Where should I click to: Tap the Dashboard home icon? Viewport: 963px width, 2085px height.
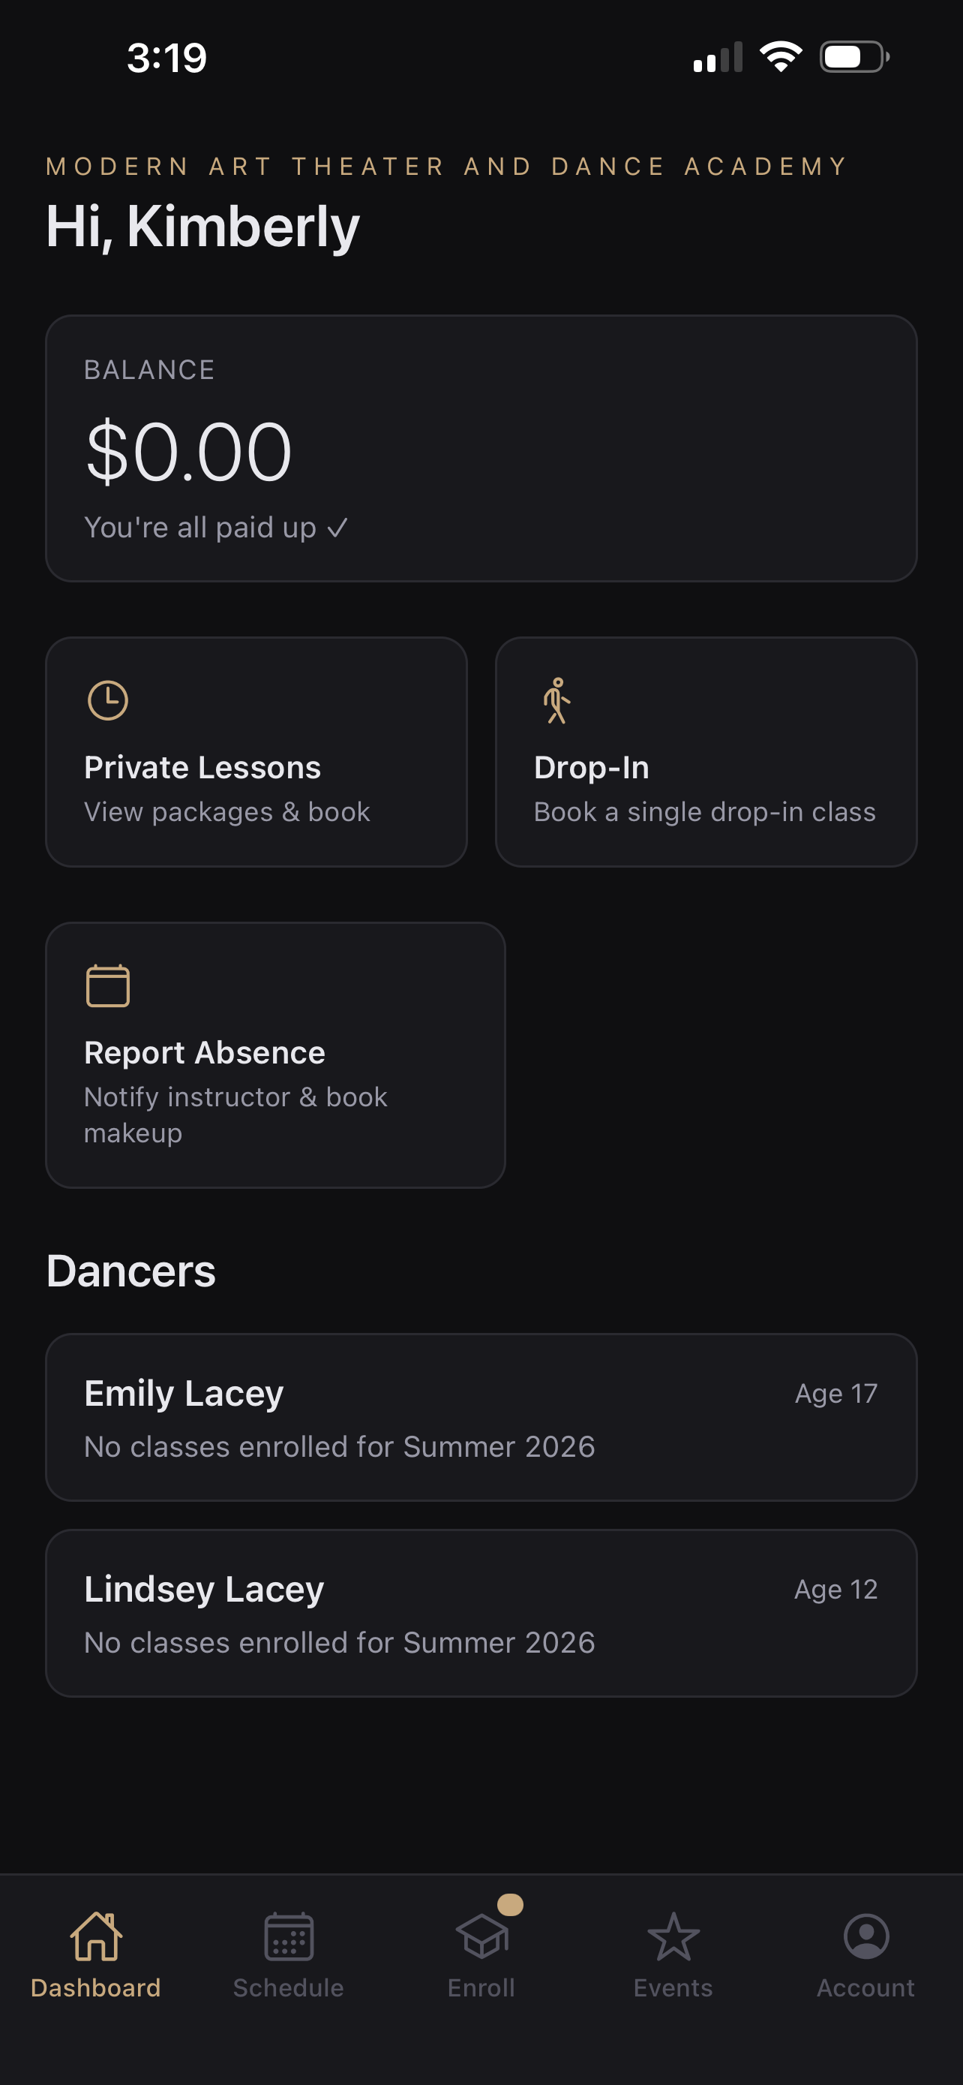point(96,1937)
